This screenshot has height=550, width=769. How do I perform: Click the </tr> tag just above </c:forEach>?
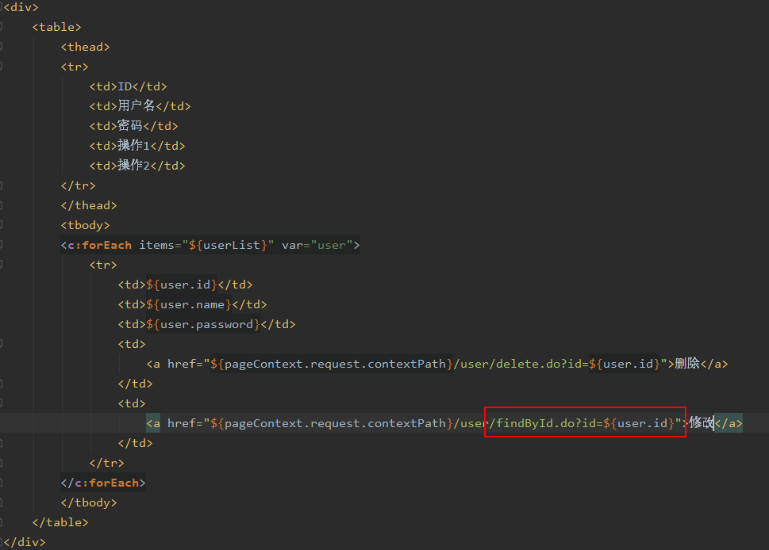(x=106, y=463)
